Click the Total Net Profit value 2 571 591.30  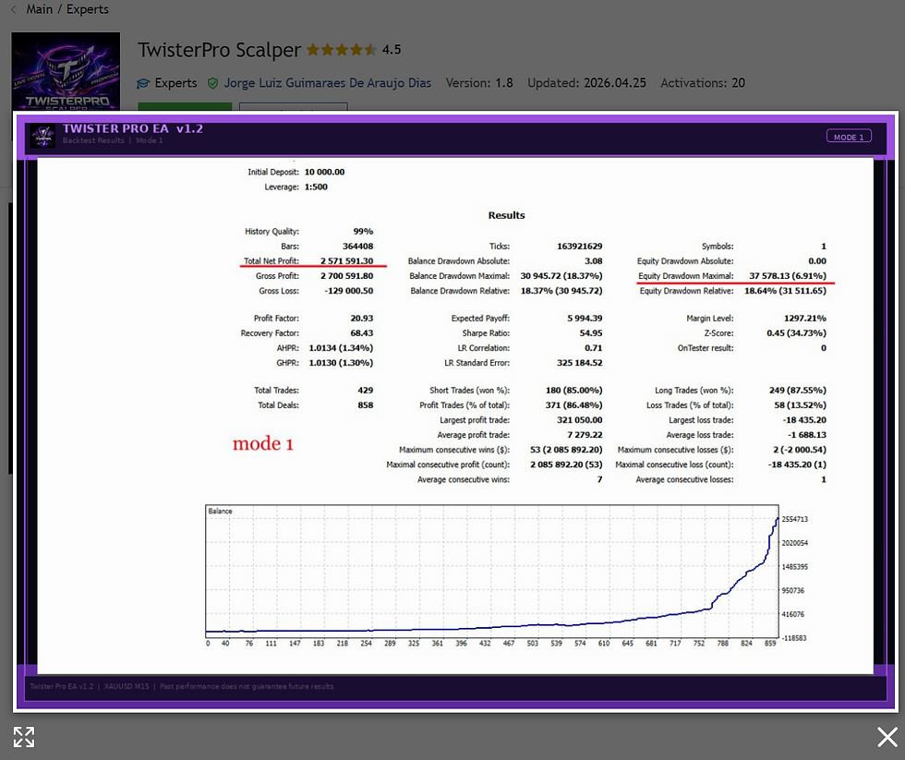coord(347,261)
